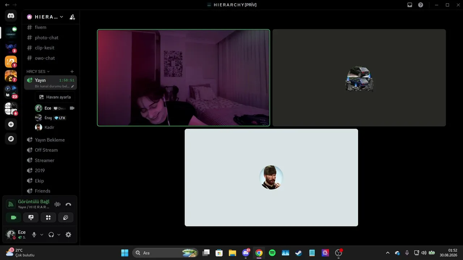The width and height of the screenshot is (463, 260).
Task: Open the Windows Start menu
Action: (x=125, y=253)
